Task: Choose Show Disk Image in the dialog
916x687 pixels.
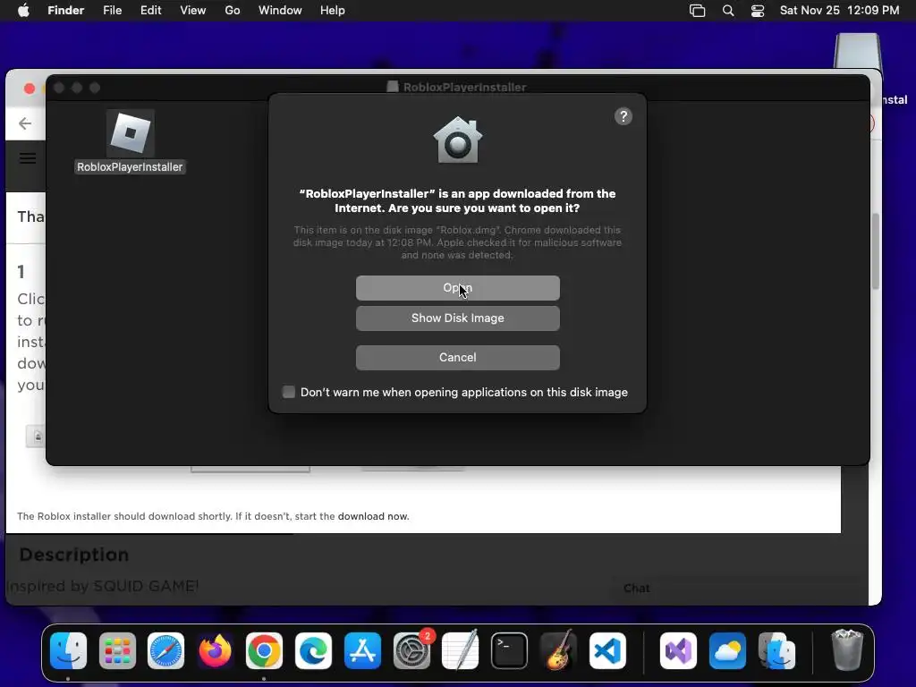Action: 457,318
